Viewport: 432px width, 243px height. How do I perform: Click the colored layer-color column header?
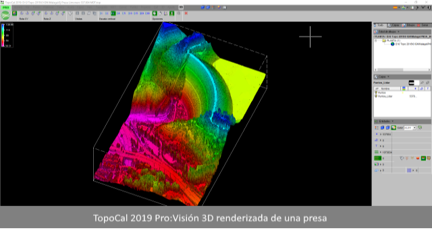(404, 88)
